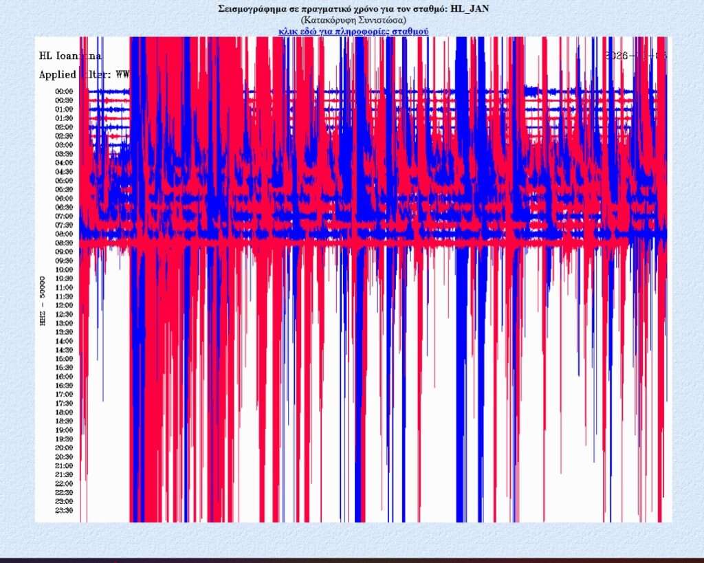Viewport: 704px width, 563px height.
Task: Select the 00:00 time row label
Action: pos(64,91)
